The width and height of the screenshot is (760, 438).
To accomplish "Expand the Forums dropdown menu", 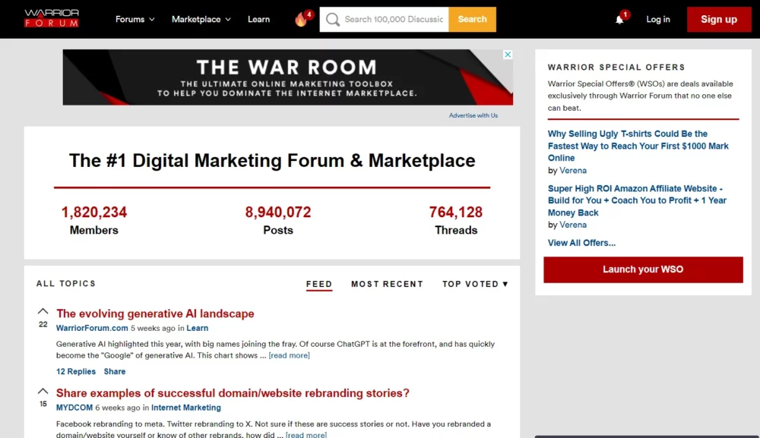I will coord(135,20).
